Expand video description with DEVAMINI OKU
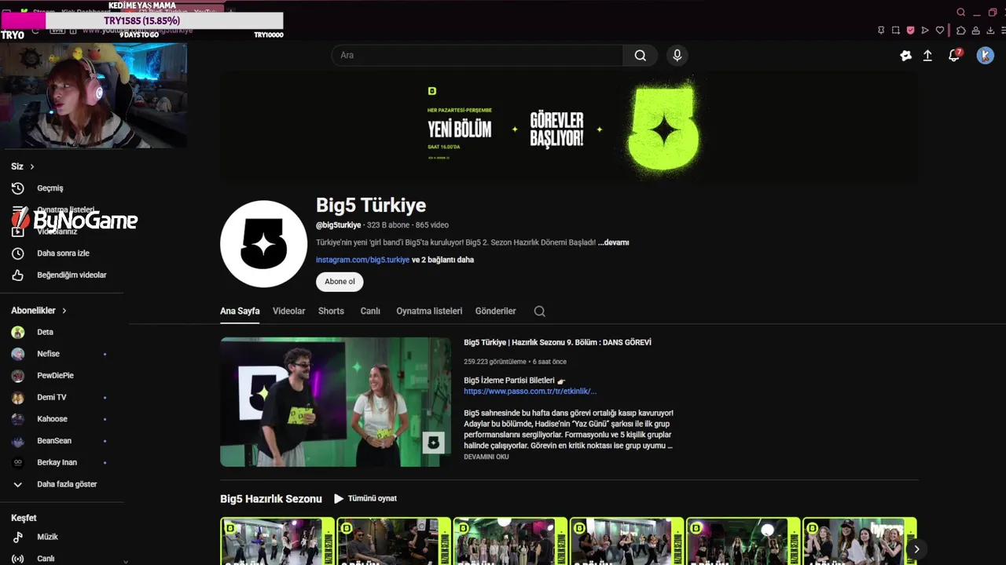 (x=486, y=457)
